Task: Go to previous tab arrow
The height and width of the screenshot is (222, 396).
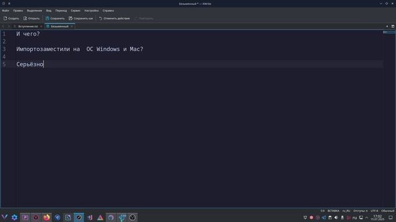Action: pyautogui.click(x=3, y=27)
